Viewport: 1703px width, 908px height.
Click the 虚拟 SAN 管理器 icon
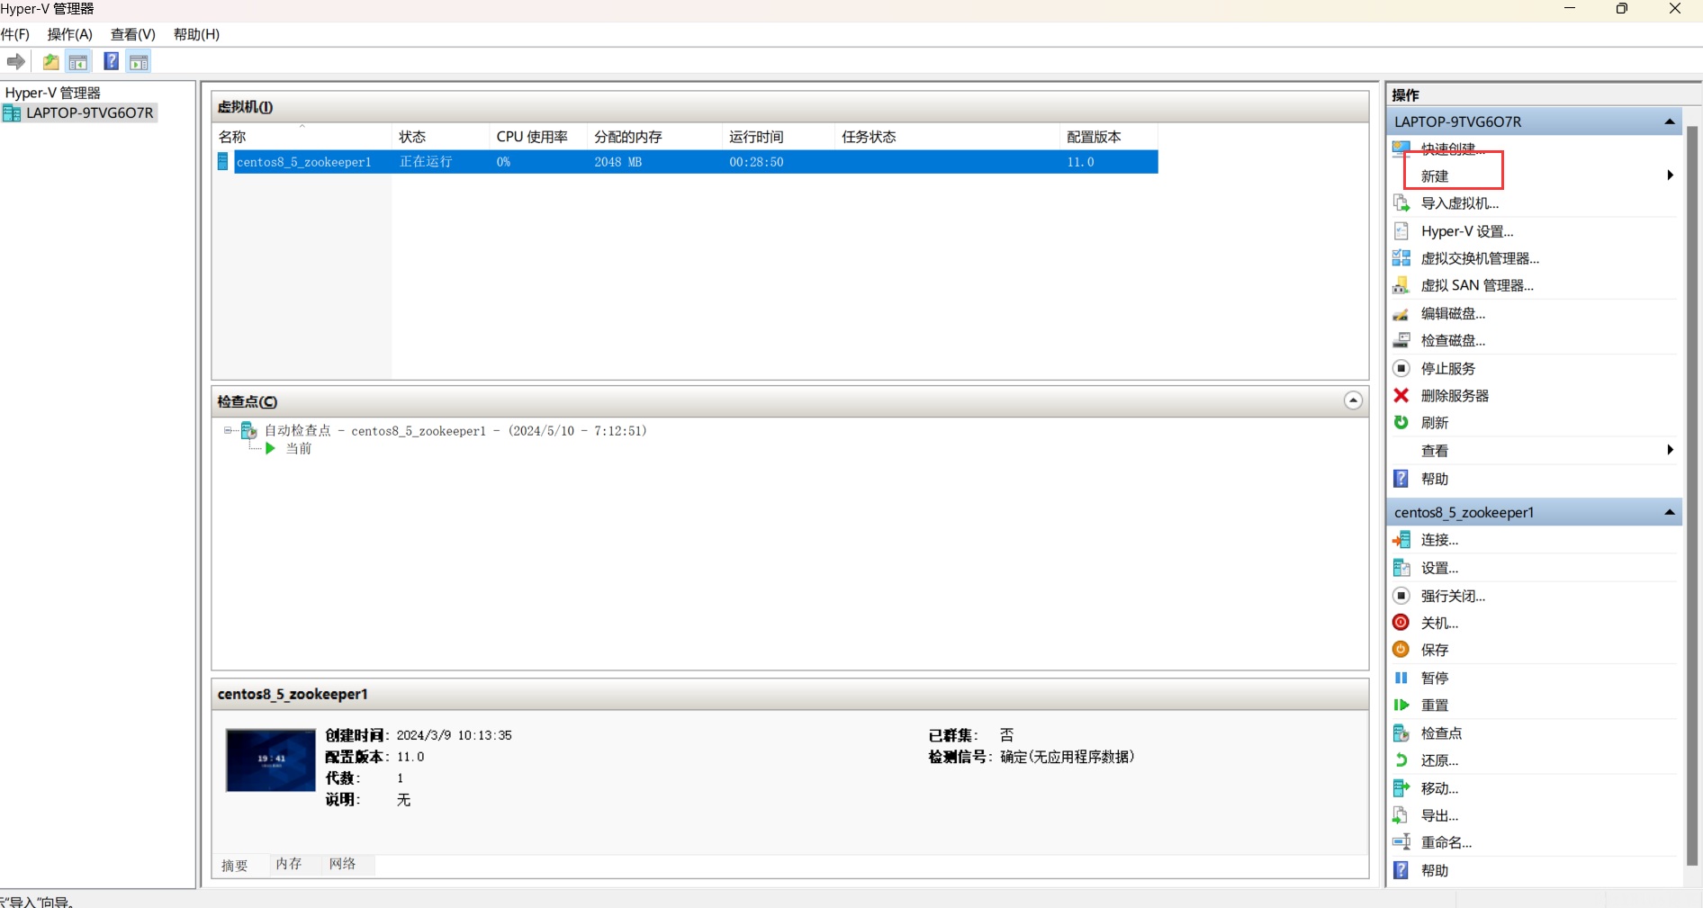point(1401,285)
